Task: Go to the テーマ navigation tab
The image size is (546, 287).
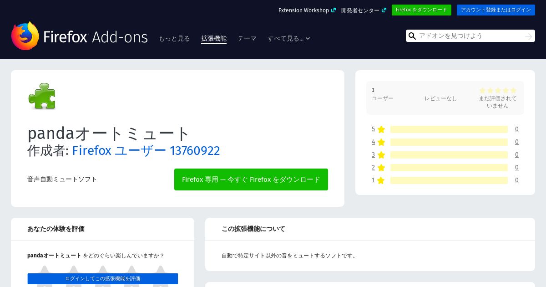Action: click(x=247, y=39)
